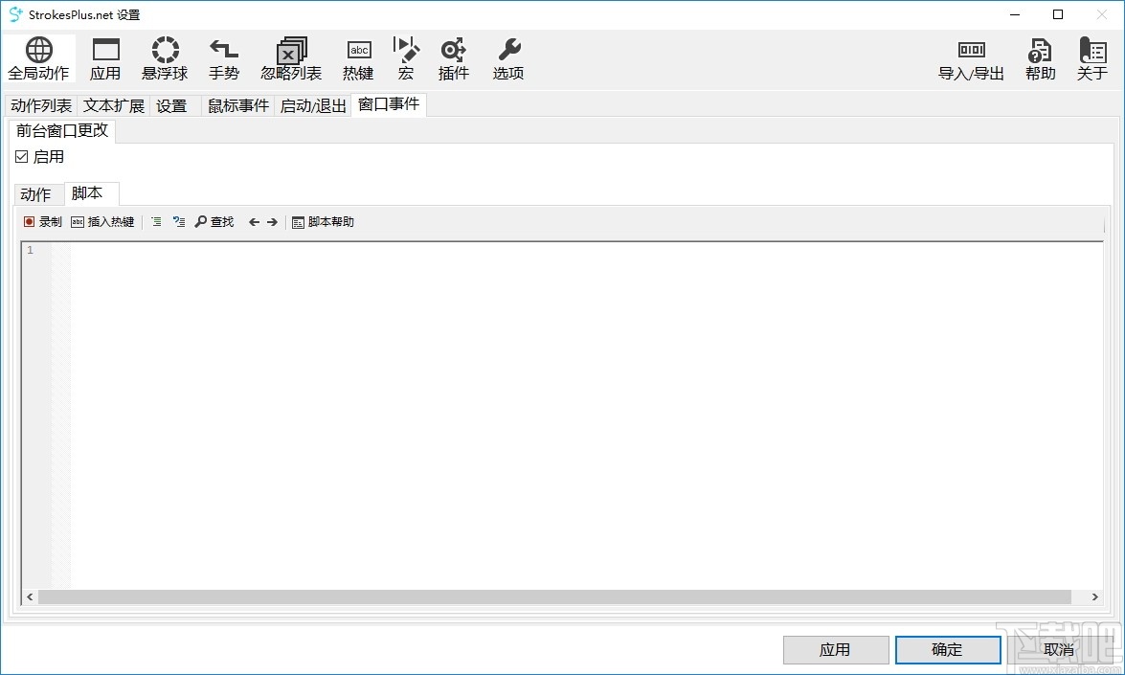Open the 悬浮球 (Floating Ball) settings

[164, 57]
